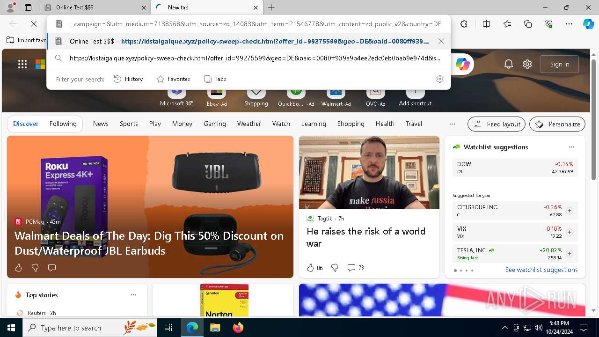Add VIX to watchlist
Screen dimensions: 599x337
569,232
